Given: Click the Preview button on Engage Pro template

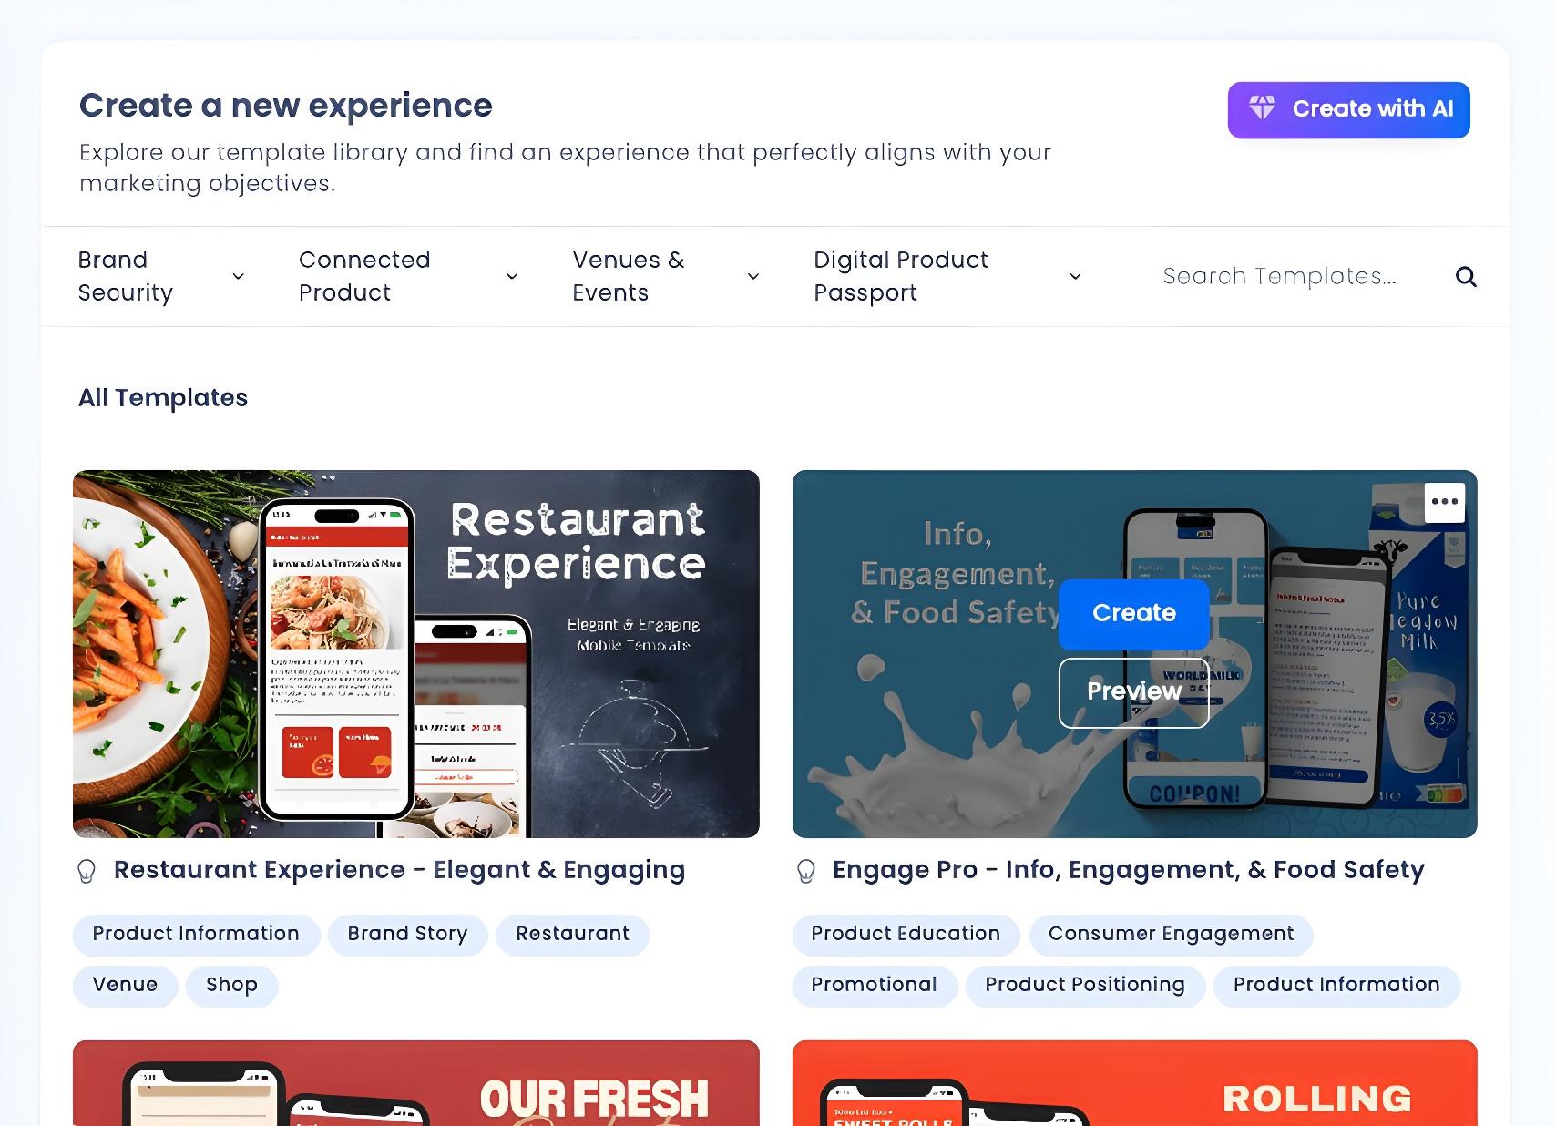Looking at the screenshot, I should pyautogui.click(x=1134, y=691).
